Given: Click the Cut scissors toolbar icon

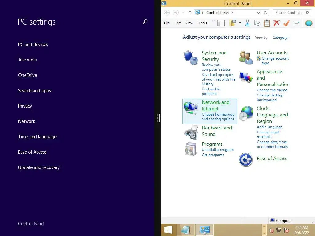Looking at the screenshot, I should 248,23.
